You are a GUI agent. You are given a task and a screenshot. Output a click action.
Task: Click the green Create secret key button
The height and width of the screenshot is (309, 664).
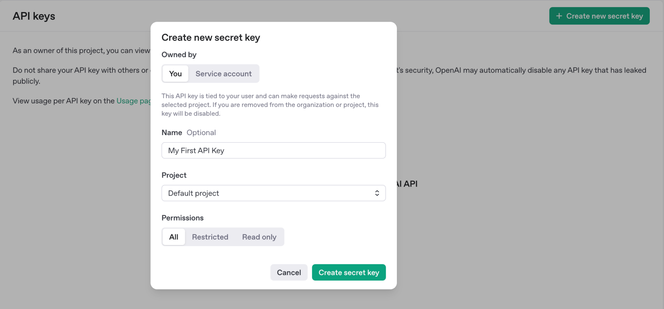tap(349, 273)
